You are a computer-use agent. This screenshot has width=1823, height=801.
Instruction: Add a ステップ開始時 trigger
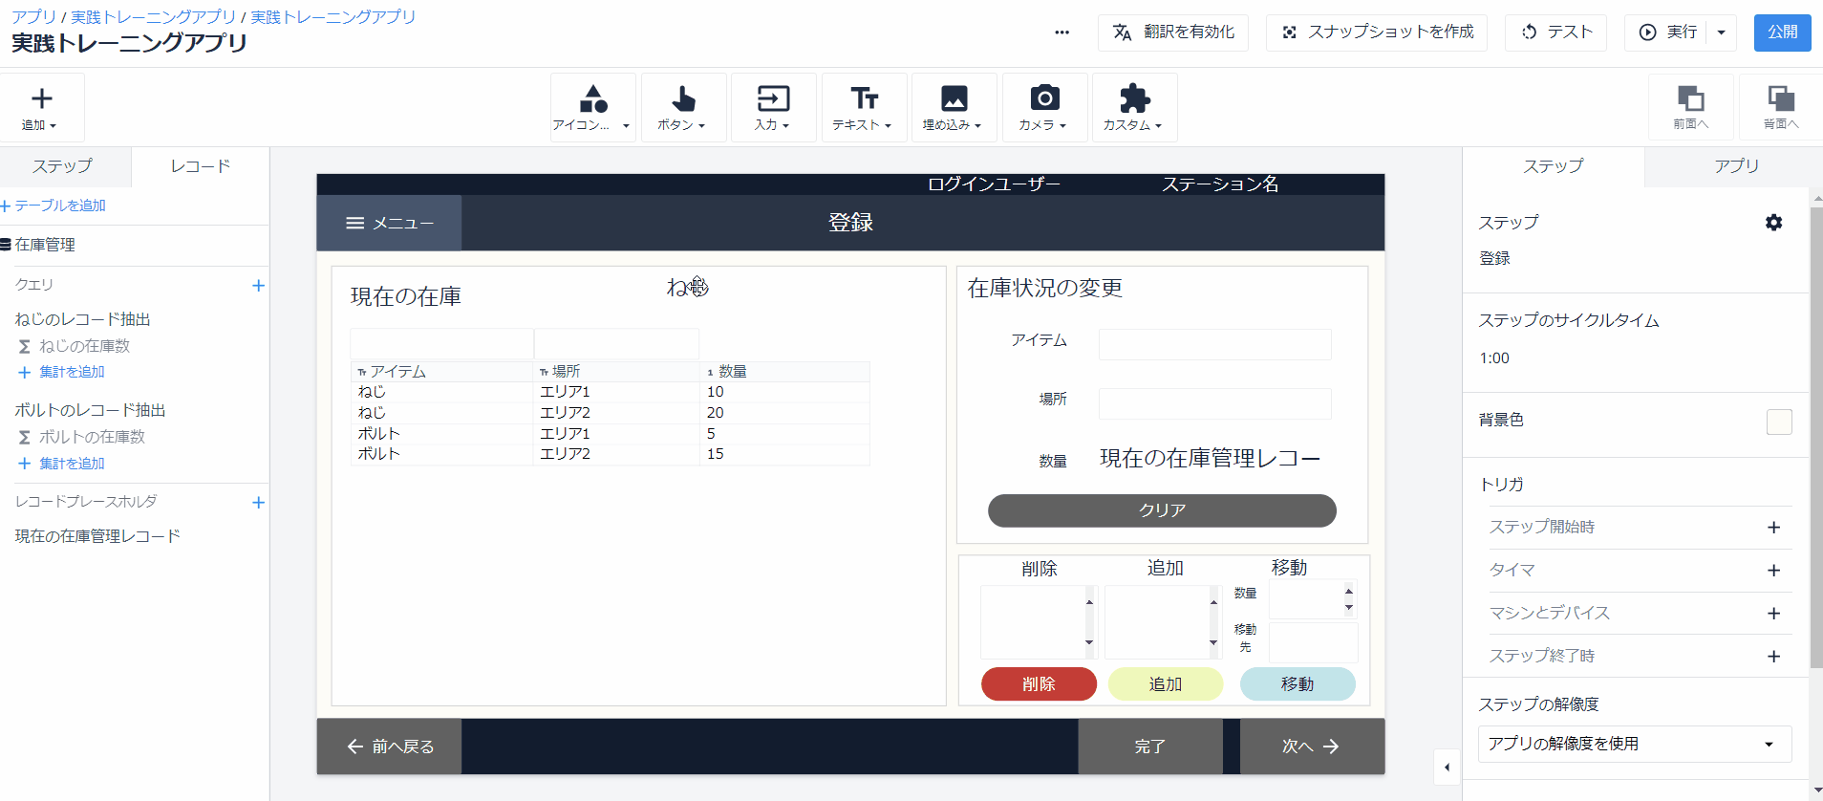pyautogui.click(x=1773, y=528)
